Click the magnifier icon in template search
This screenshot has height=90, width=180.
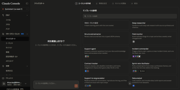tap(85, 16)
